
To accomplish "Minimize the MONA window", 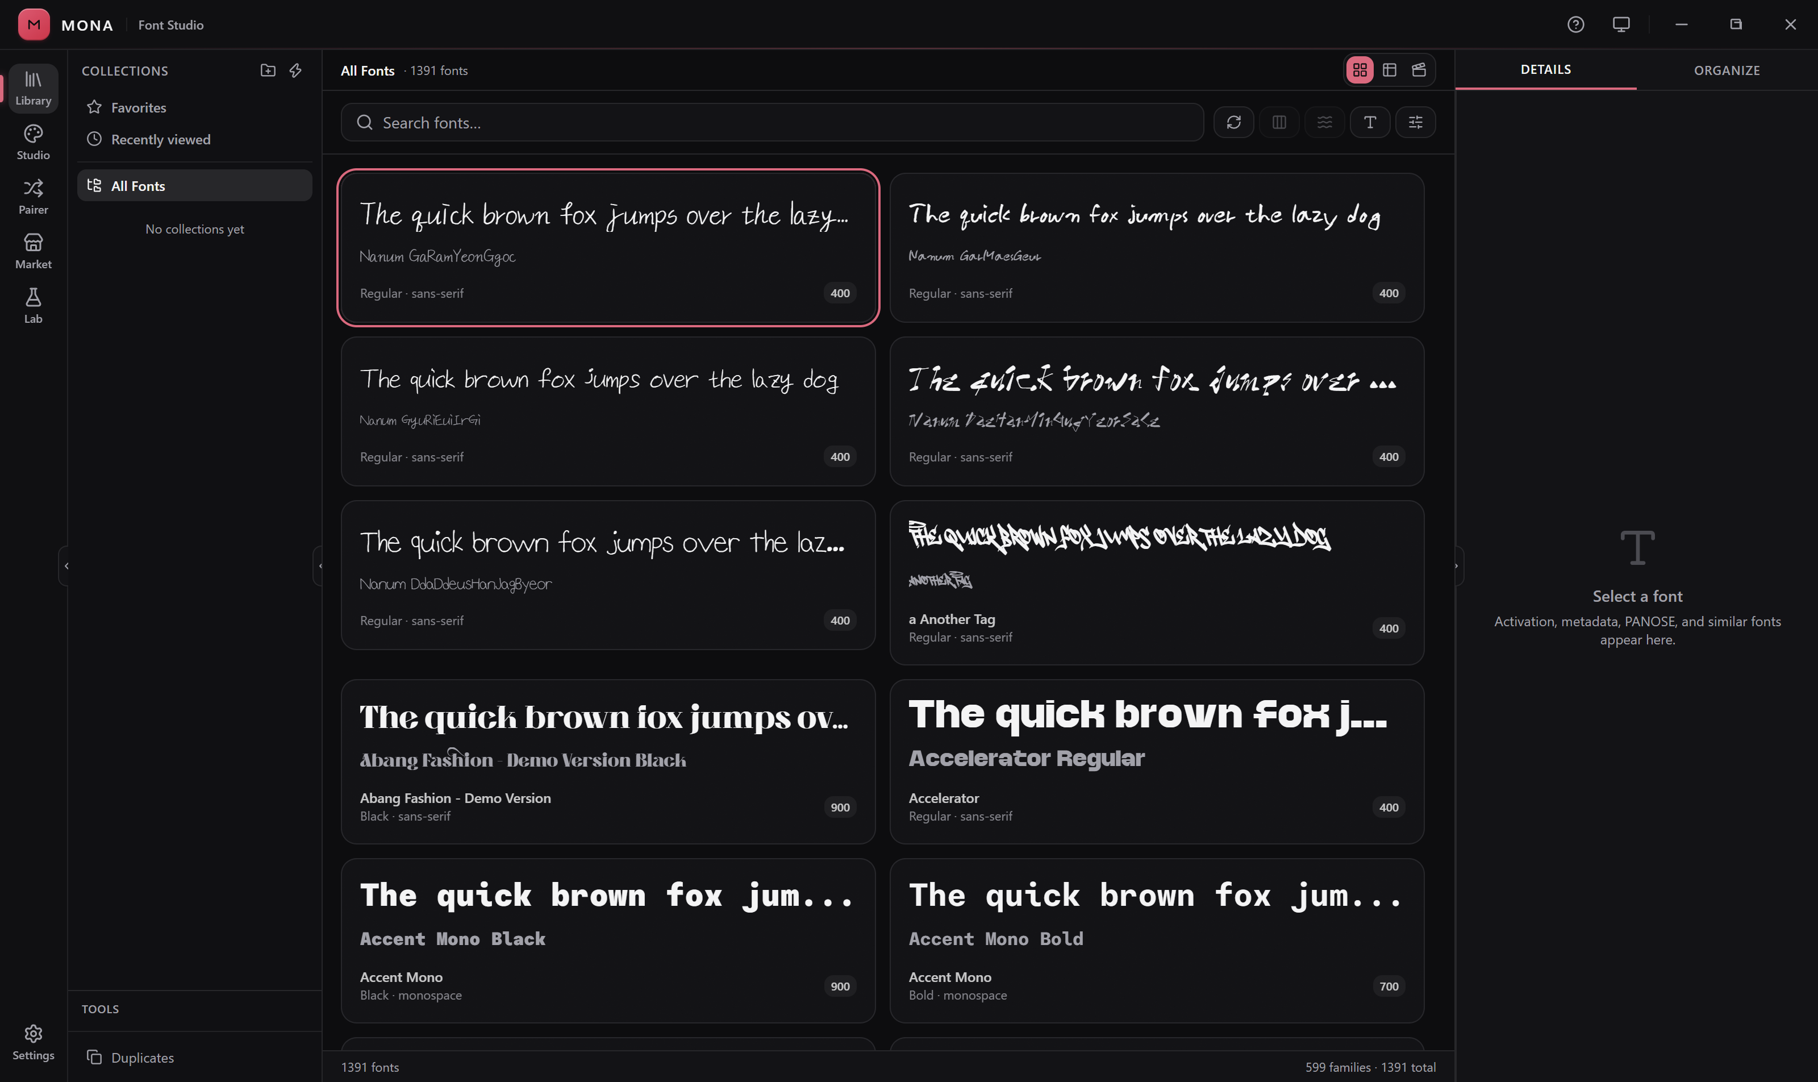I will point(1682,24).
